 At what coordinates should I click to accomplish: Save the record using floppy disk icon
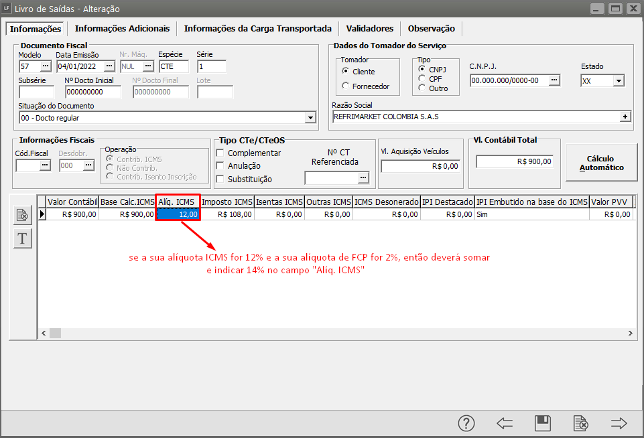click(542, 423)
